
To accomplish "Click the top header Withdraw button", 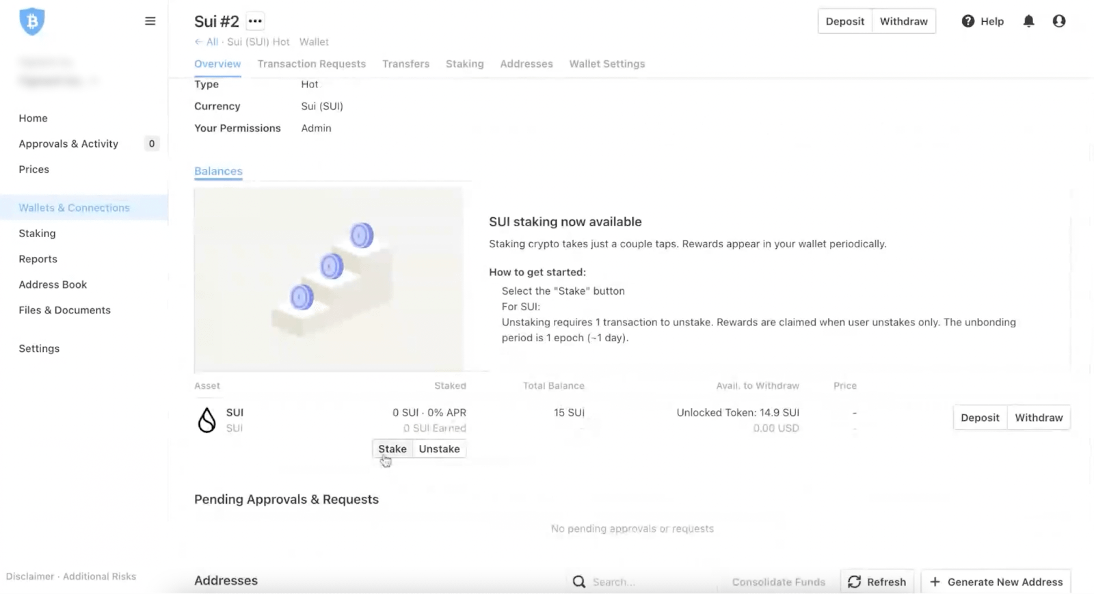I will coord(903,21).
